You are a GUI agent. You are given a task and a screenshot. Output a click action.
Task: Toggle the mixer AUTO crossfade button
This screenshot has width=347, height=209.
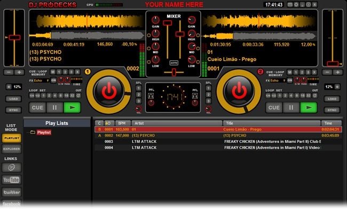coord(174,63)
